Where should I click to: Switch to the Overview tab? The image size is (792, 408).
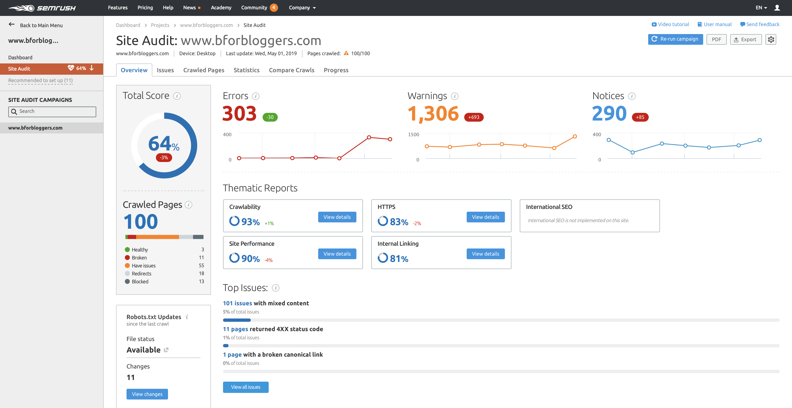134,70
